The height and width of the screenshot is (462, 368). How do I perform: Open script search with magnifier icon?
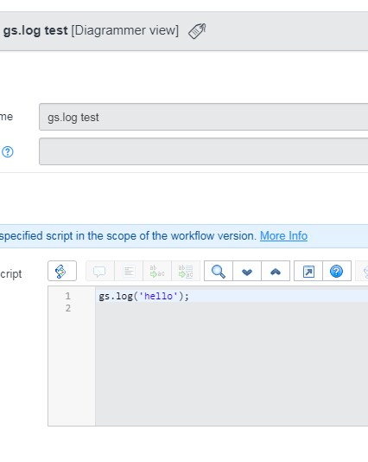click(219, 271)
